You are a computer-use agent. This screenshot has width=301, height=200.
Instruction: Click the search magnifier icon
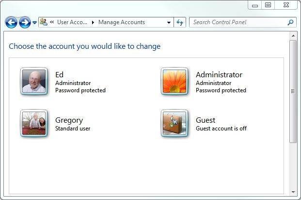coord(290,22)
